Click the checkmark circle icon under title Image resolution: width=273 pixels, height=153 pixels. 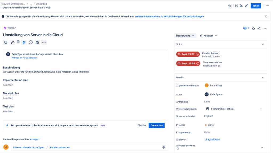pos(31,42)
